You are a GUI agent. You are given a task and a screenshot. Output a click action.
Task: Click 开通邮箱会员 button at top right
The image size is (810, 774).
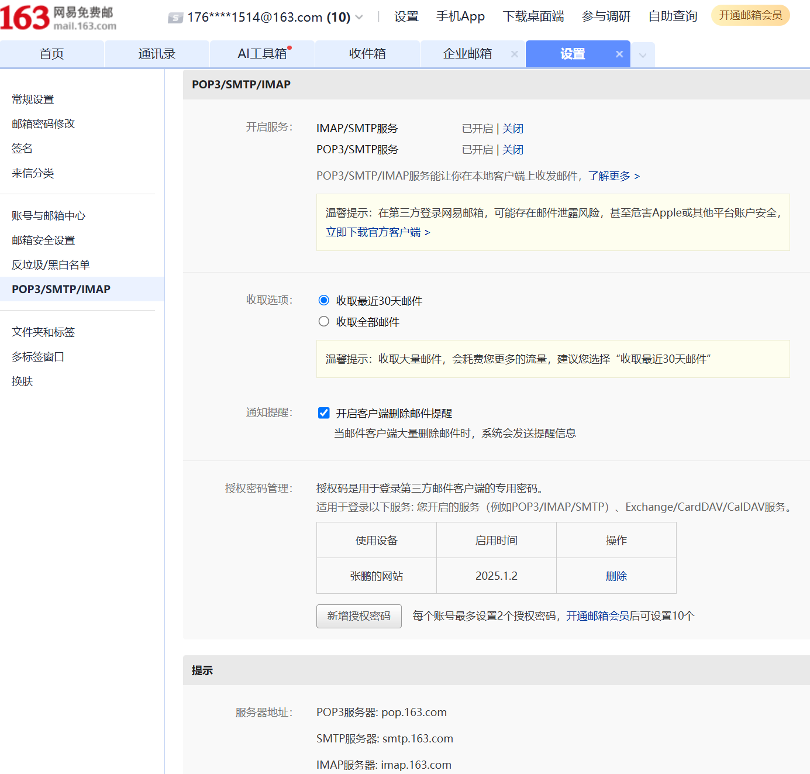click(x=750, y=15)
